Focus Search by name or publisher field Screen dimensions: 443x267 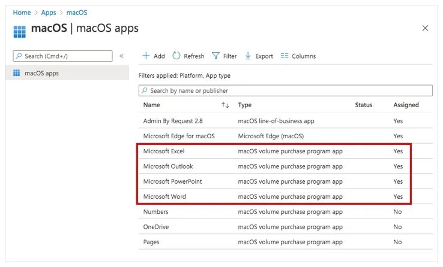[x=285, y=90]
